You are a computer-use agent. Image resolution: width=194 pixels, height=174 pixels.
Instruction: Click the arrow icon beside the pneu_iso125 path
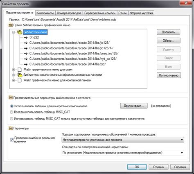click(25, 54)
